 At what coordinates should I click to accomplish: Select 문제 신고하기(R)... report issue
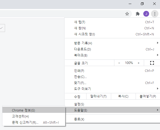click(34, 122)
